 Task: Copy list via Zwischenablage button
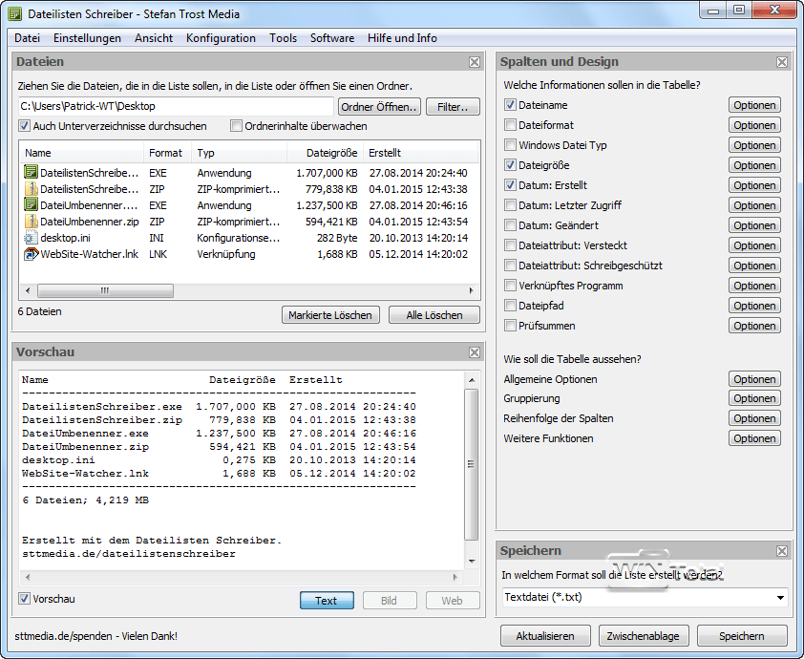click(x=644, y=636)
